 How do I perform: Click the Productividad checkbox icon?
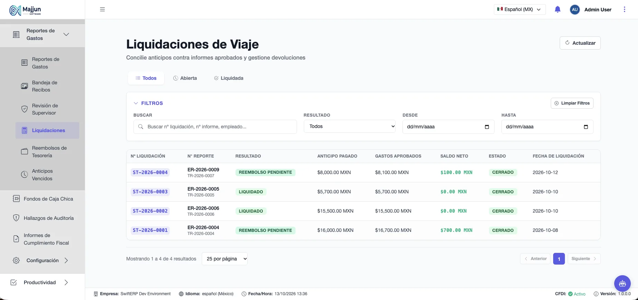pos(14,282)
